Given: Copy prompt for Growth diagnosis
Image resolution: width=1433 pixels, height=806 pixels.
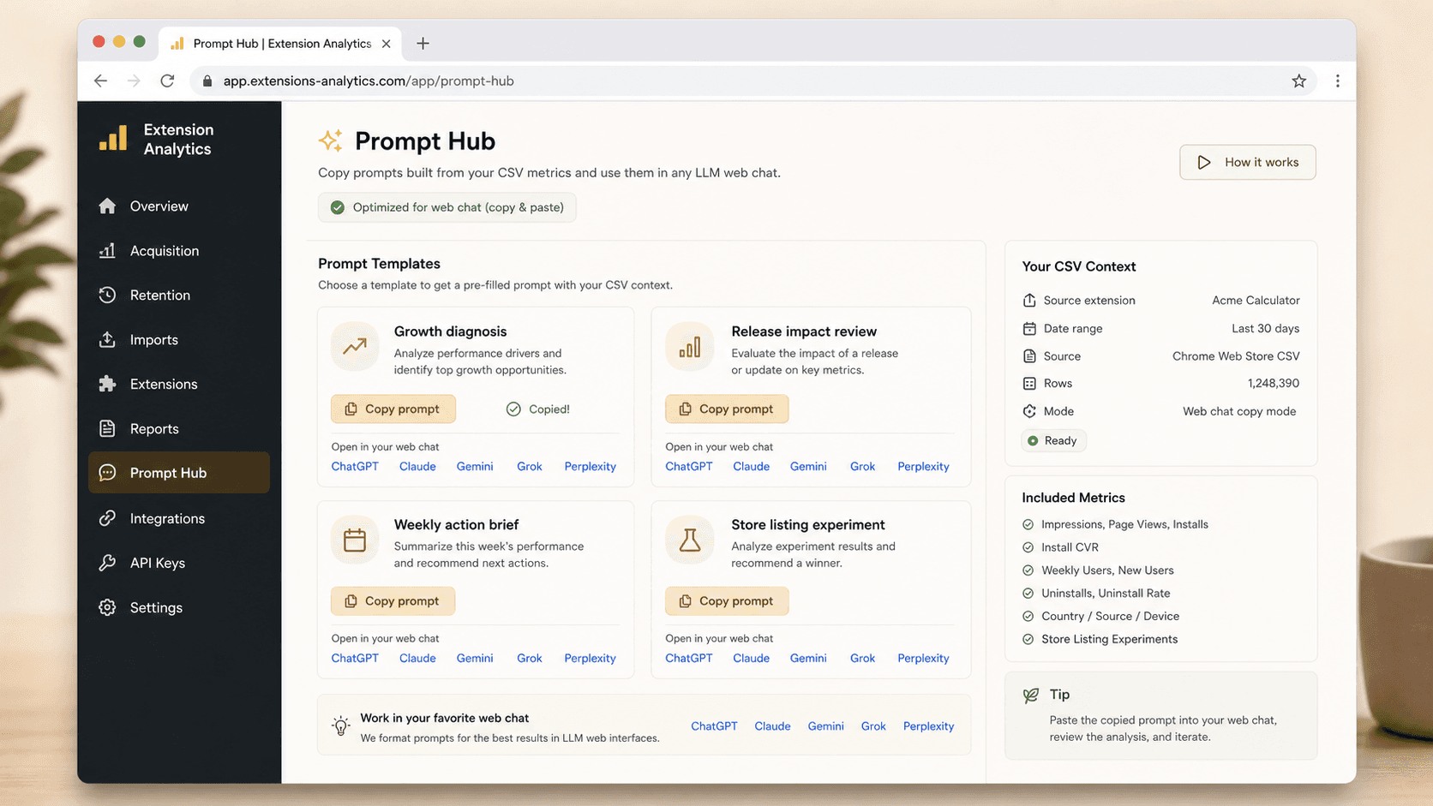Looking at the screenshot, I should tap(393, 409).
